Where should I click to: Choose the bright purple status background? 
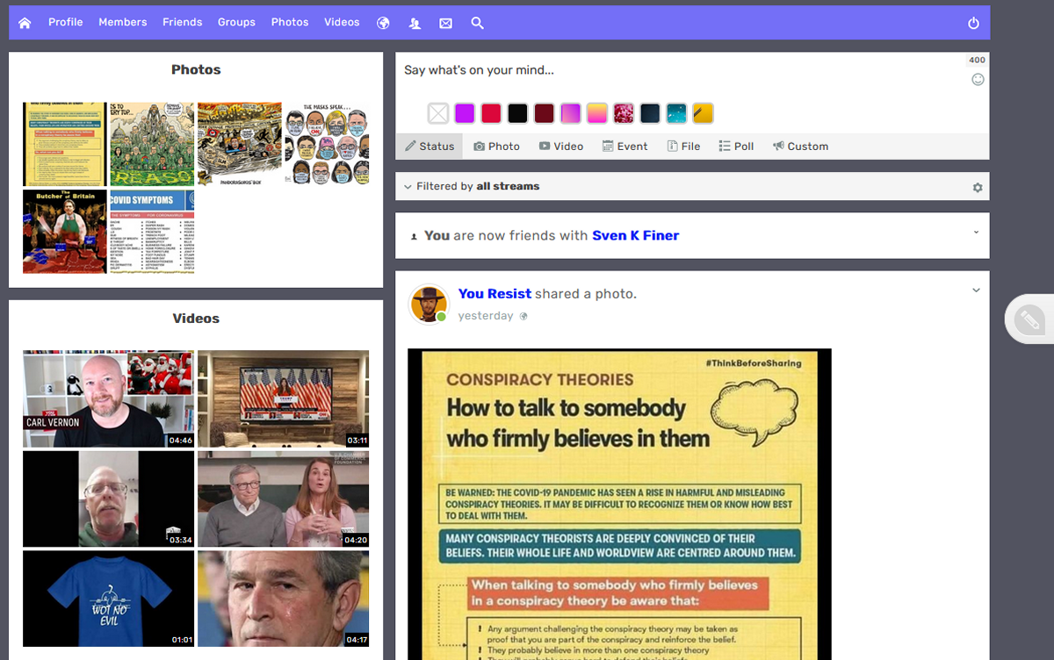tap(465, 113)
